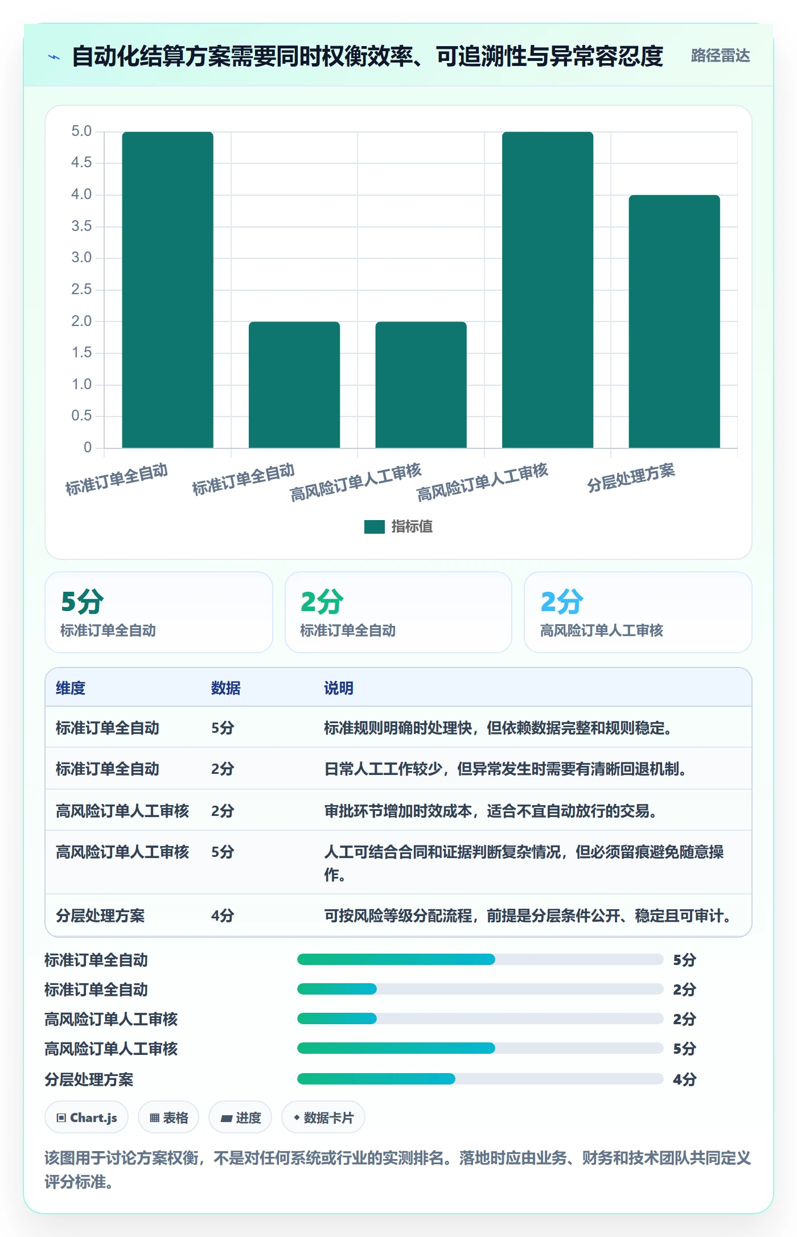Click the 高风险订单人工审核 progress bar showing 2分
Screen dimensions: 797x1237
click(x=480, y=1019)
